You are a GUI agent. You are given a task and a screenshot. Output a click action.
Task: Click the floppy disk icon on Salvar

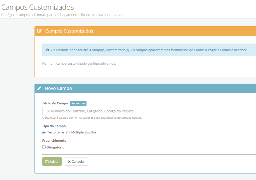[x=47, y=161]
